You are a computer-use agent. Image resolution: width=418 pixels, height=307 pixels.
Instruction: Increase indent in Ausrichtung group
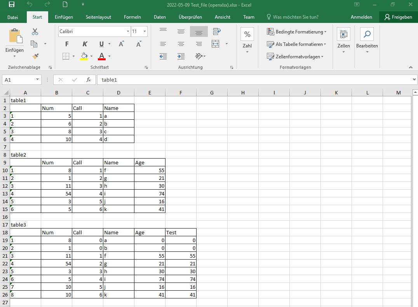tap(181, 56)
